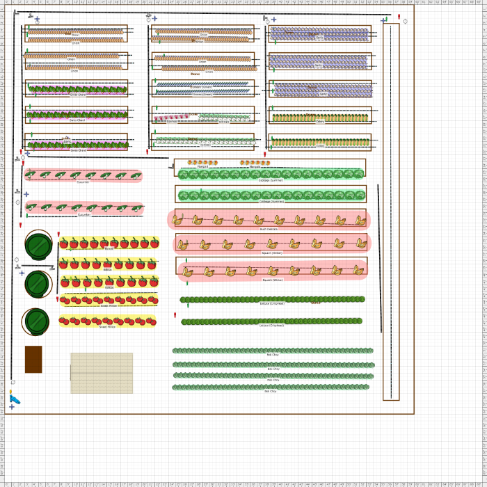The width and height of the screenshot is (487, 487).
Task: Select the Garlic bed directly above Celery
Action: tap(320, 89)
